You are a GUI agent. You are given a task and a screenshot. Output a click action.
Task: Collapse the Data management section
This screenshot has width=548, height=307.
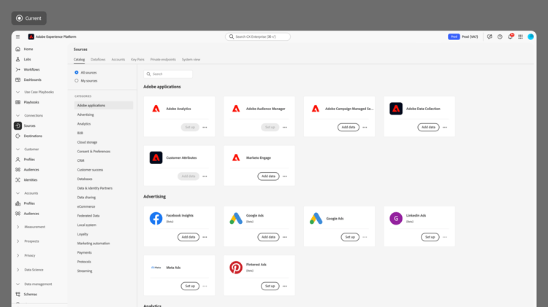[18, 284]
